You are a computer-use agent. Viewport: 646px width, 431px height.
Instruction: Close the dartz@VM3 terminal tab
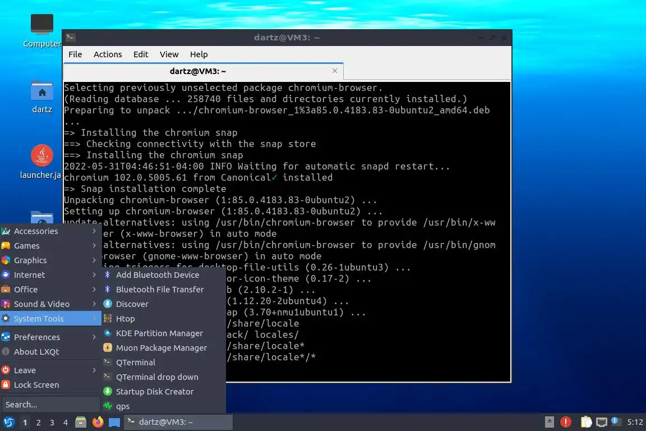335,71
